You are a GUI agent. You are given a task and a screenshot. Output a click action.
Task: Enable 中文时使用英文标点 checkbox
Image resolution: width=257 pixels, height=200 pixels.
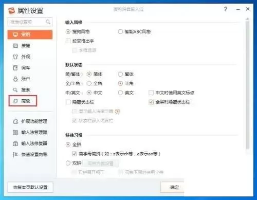[x=151, y=93]
